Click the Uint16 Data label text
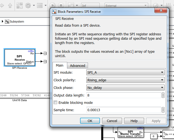174x140 pixels. click(20, 100)
